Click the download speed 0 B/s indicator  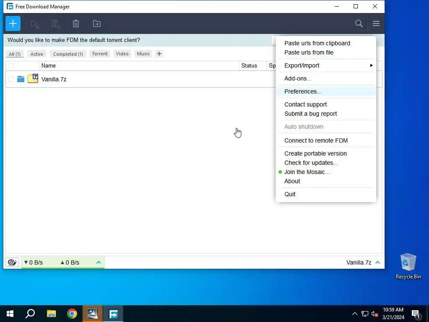(34, 262)
